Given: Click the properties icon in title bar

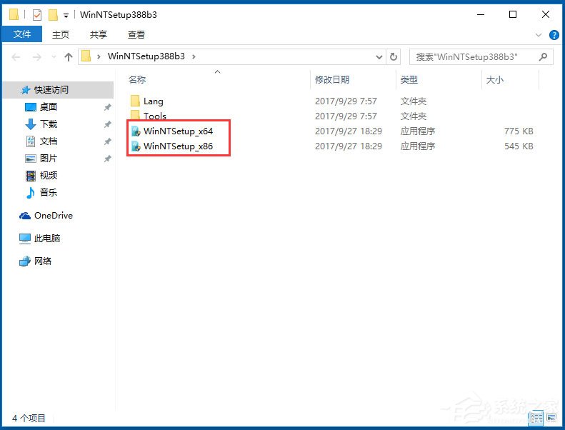Looking at the screenshot, I should pyautogui.click(x=37, y=15).
